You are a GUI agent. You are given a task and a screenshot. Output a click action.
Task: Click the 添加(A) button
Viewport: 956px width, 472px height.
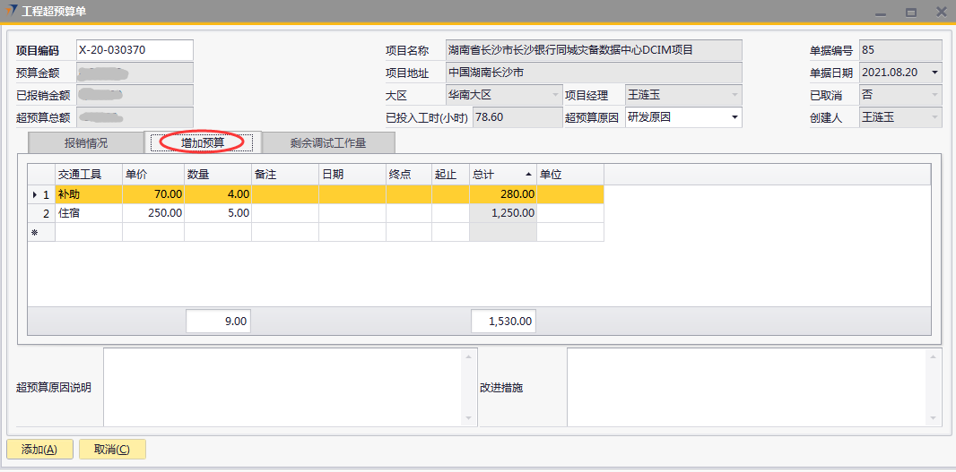pyautogui.click(x=39, y=450)
